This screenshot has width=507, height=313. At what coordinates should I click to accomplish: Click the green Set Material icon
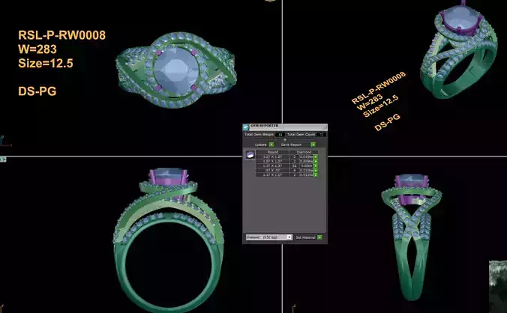(319, 237)
